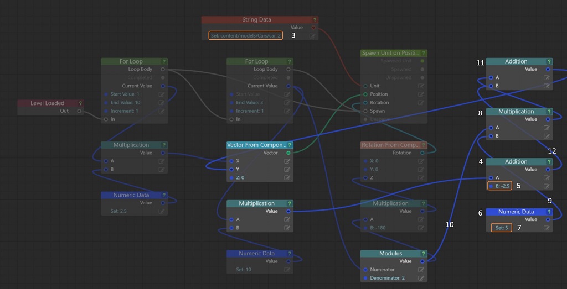Click the B: -2.5 field in Addition node

pos(499,186)
